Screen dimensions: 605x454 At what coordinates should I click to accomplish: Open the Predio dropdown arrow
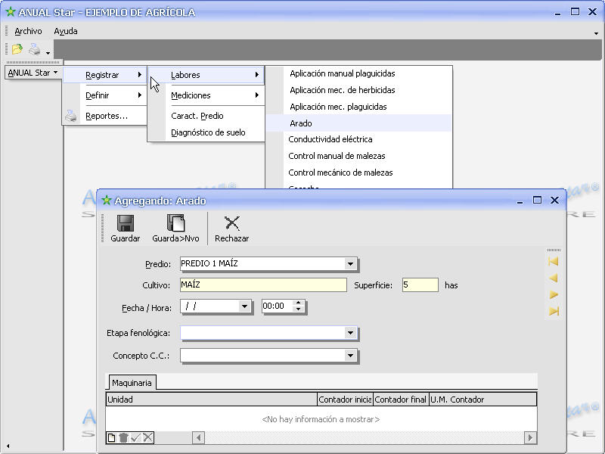350,264
